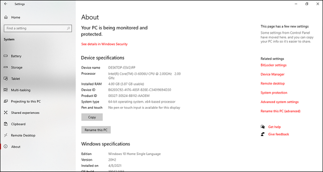Select the Battery icon in sidebar
This screenshot has width=323, height=172.
pyautogui.click(x=6, y=56)
